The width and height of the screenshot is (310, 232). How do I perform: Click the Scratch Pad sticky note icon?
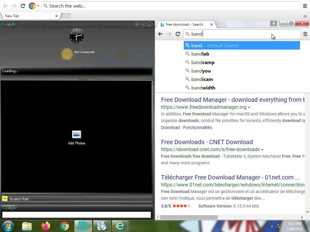5,199
